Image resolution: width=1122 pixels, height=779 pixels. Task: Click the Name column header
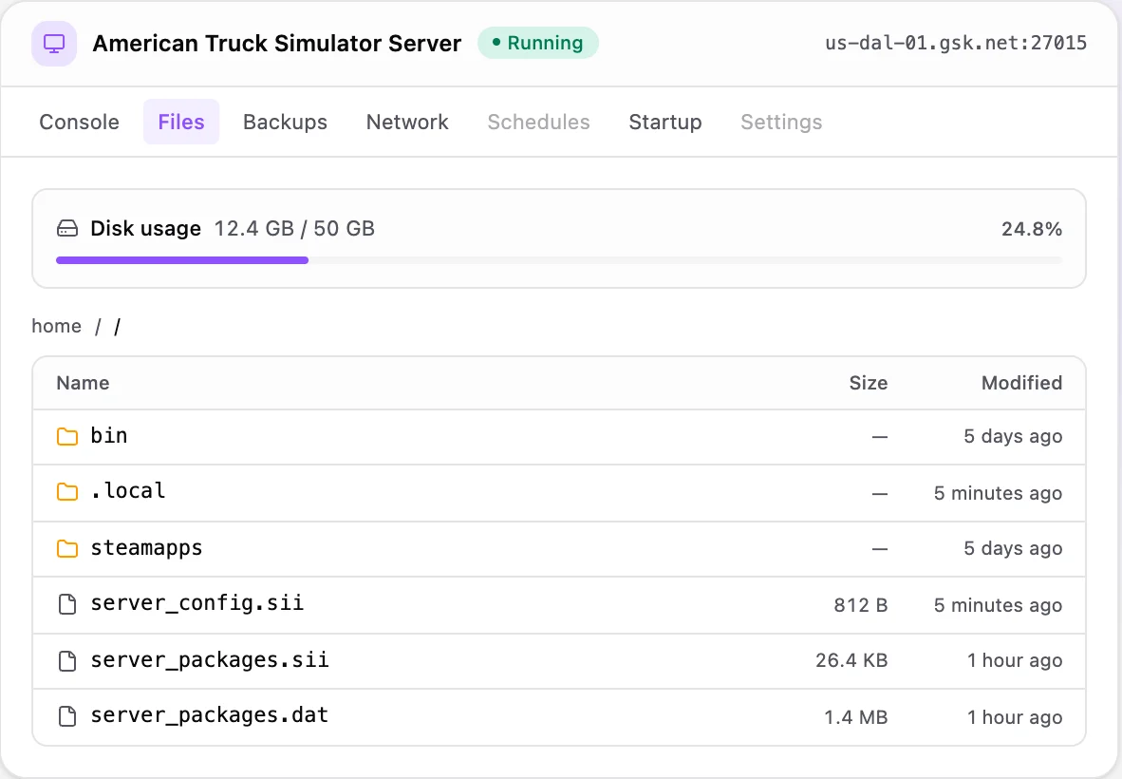point(83,383)
